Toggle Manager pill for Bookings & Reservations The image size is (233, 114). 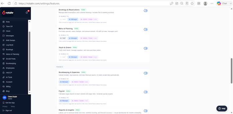[73, 19]
